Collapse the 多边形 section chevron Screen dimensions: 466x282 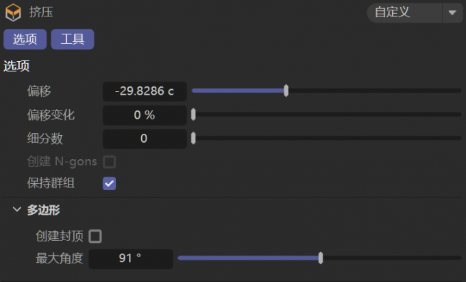click(x=17, y=209)
